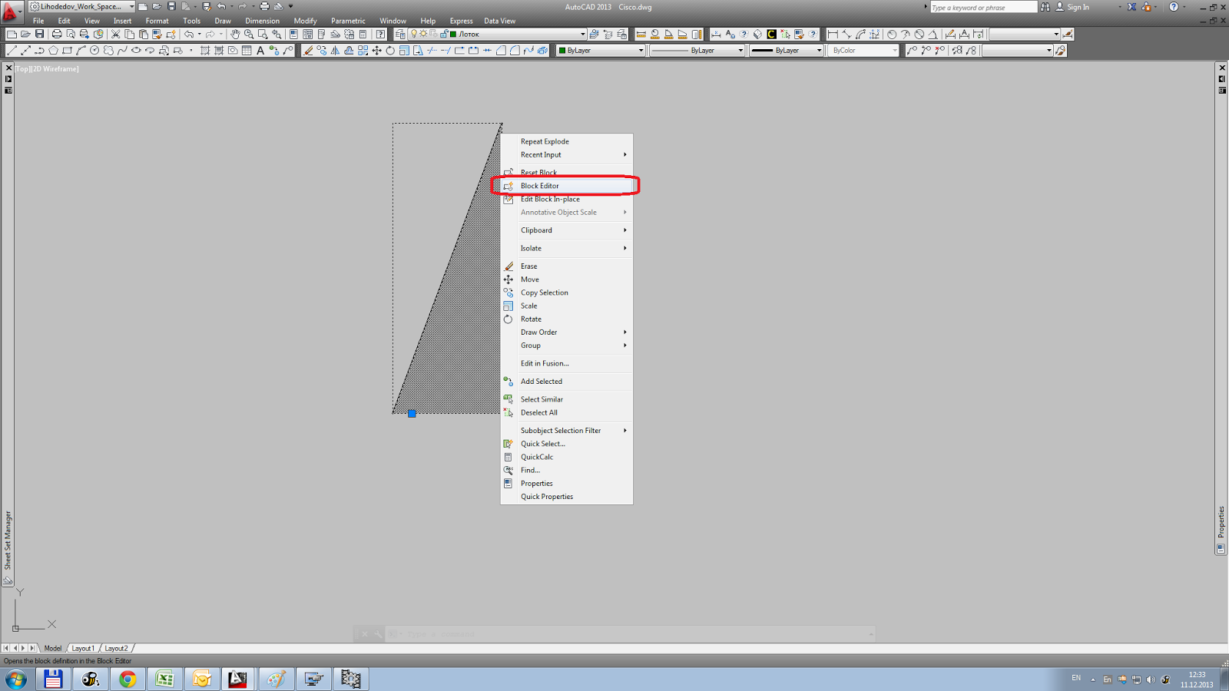The image size is (1229, 691).
Task: Expand the Subobject Selection Filter submenu
Action: (x=567, y=431)
